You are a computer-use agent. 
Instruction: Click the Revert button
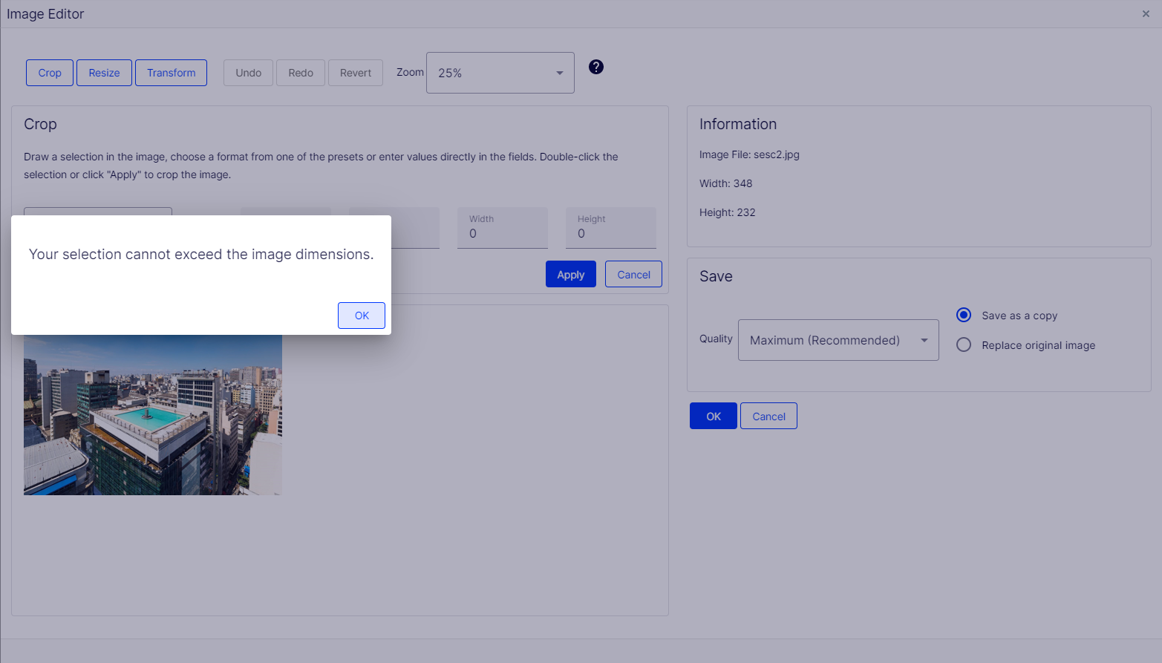coord(355,72)
